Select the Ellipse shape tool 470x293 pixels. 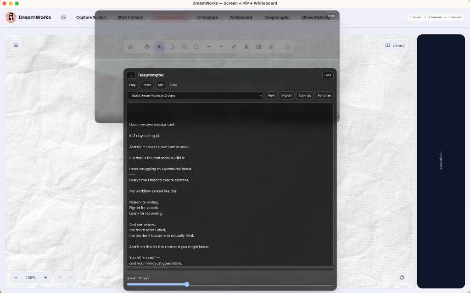coord(196,47)
